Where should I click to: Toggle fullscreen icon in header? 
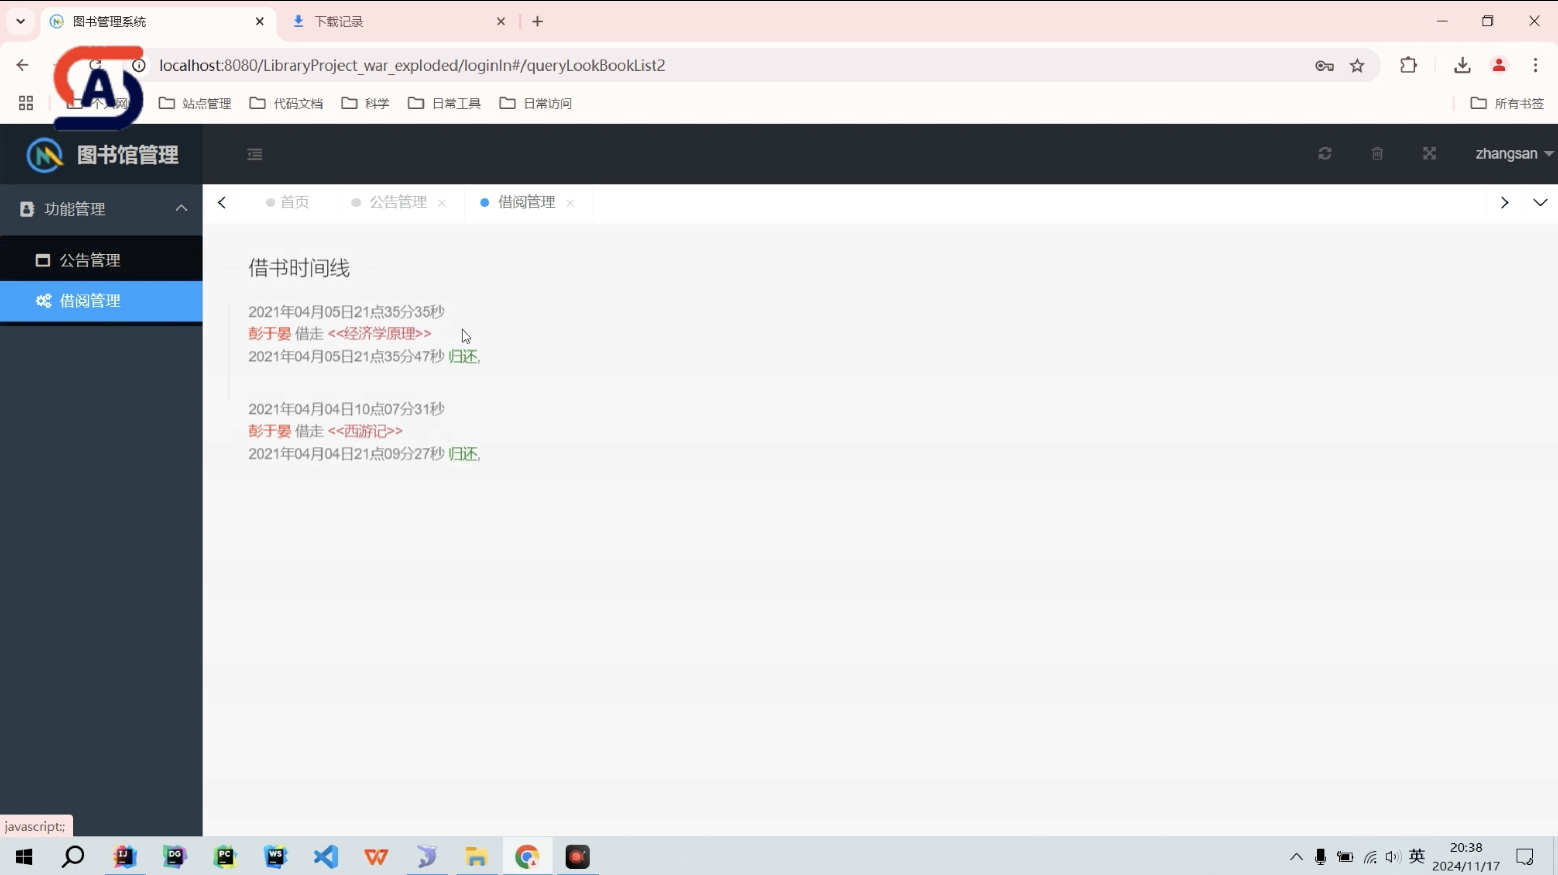pos(1429,153)
